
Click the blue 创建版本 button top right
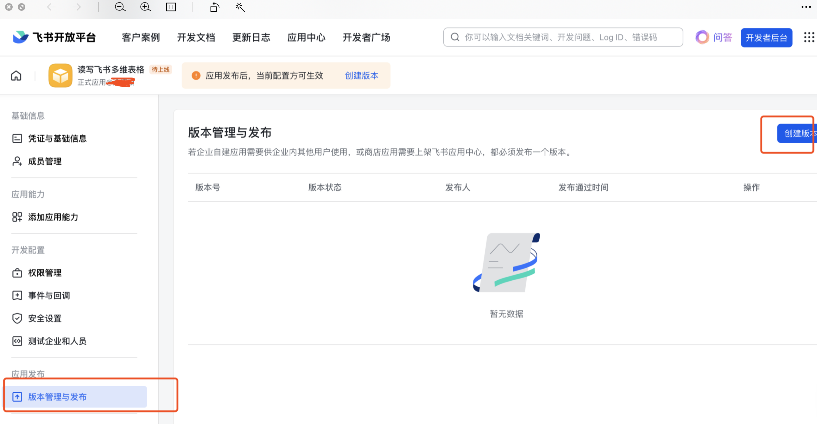tap(796, 134)
